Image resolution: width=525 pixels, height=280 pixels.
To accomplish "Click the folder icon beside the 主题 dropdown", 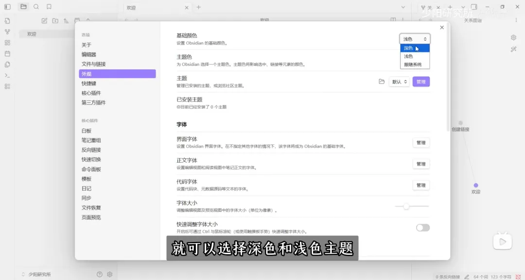I will [x=383, y=82].
